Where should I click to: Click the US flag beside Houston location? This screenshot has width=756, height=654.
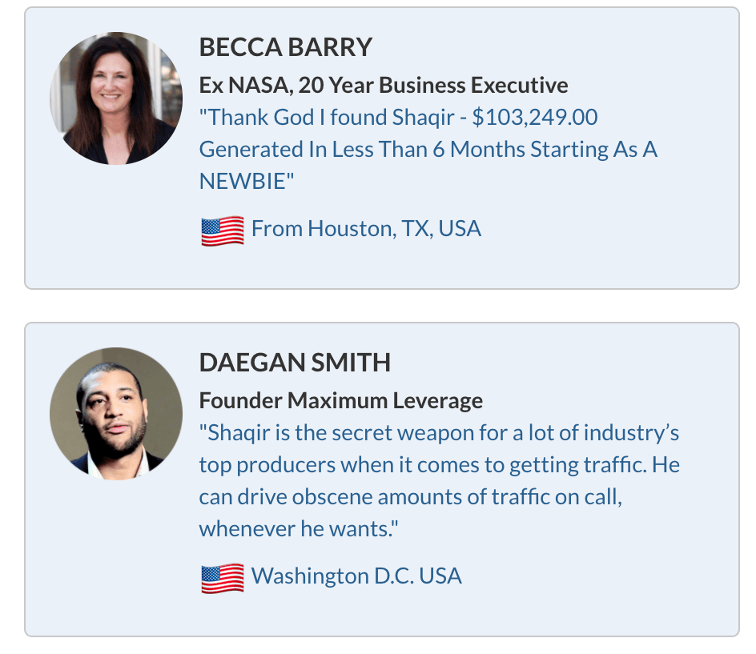coord(222,231)
